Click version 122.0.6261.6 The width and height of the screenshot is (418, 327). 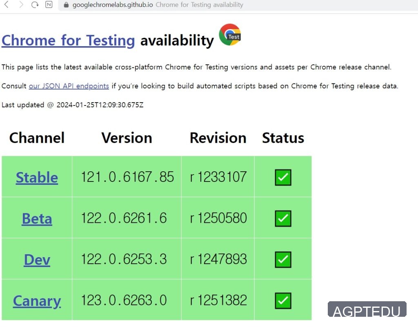[124, 218]
